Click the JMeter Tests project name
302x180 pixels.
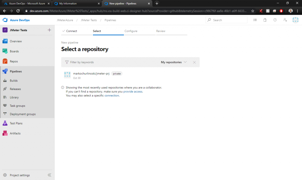click(19, 30)
